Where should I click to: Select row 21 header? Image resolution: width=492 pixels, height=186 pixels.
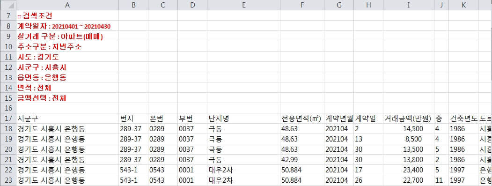click(x=8, y=160)
